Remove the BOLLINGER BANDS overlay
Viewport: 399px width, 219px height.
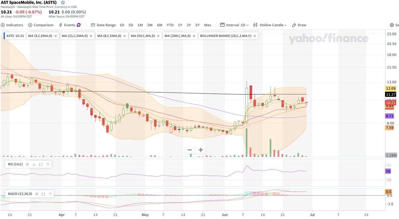pyautogui.click(x=255, y=36)
